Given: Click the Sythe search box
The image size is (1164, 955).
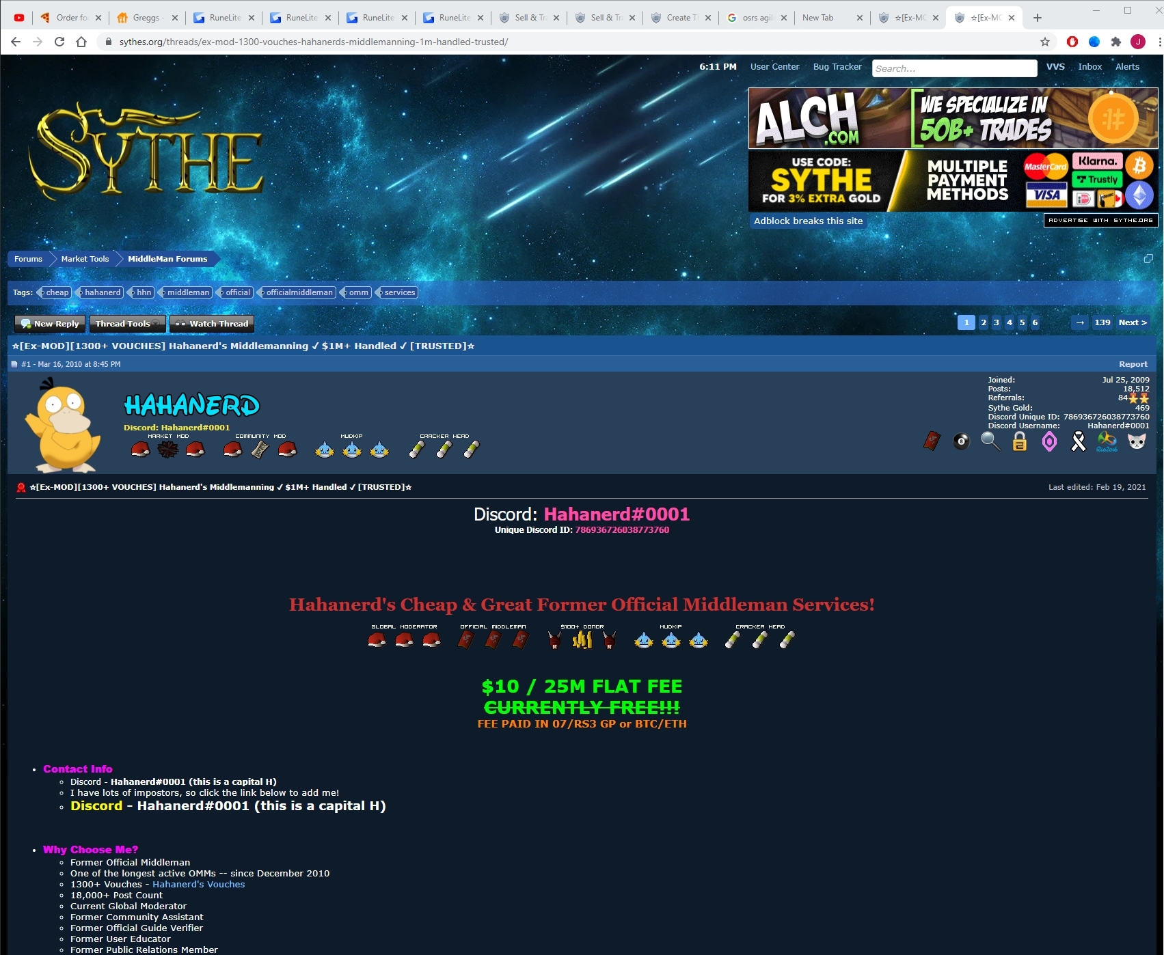Looking at the screenshot, I should (954, 68).
